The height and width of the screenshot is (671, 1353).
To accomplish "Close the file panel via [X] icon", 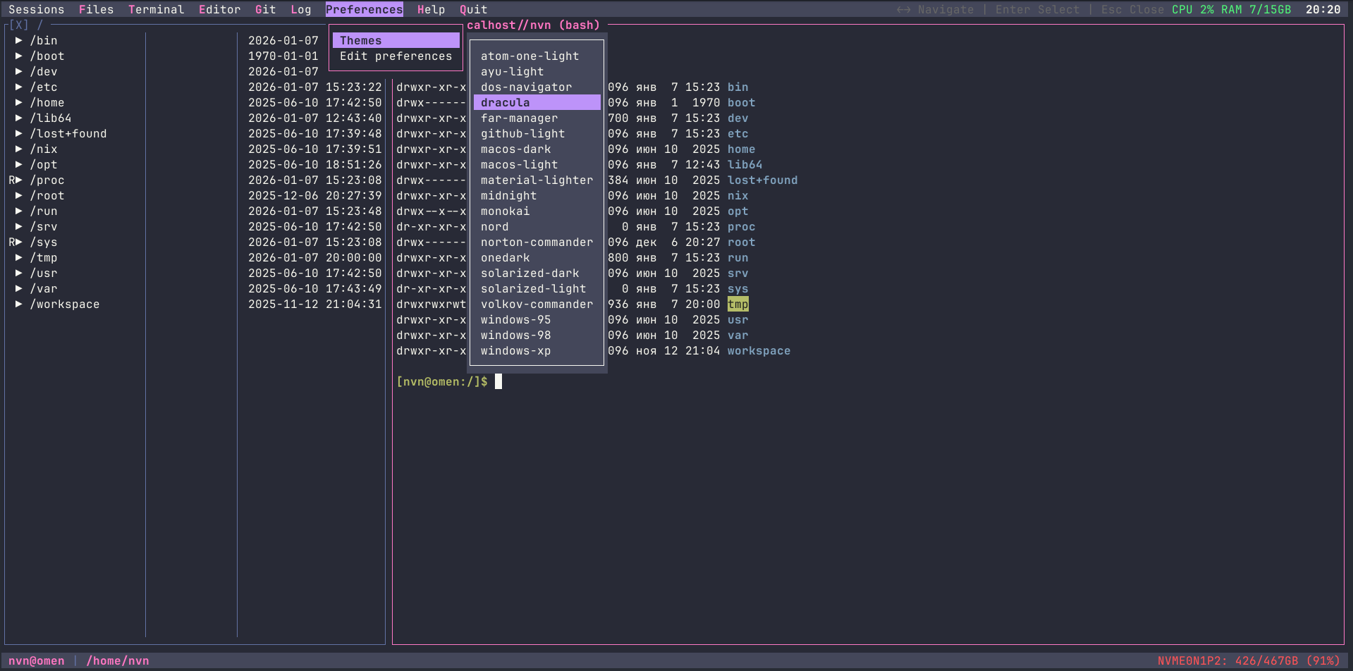I will [x=18, y=25].
